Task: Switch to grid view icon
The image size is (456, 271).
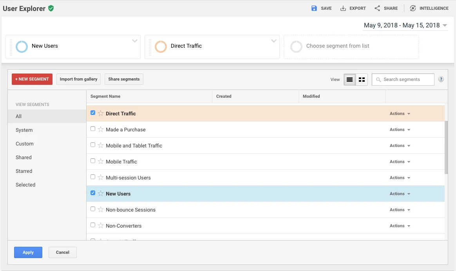Action: tap(362, 79)
